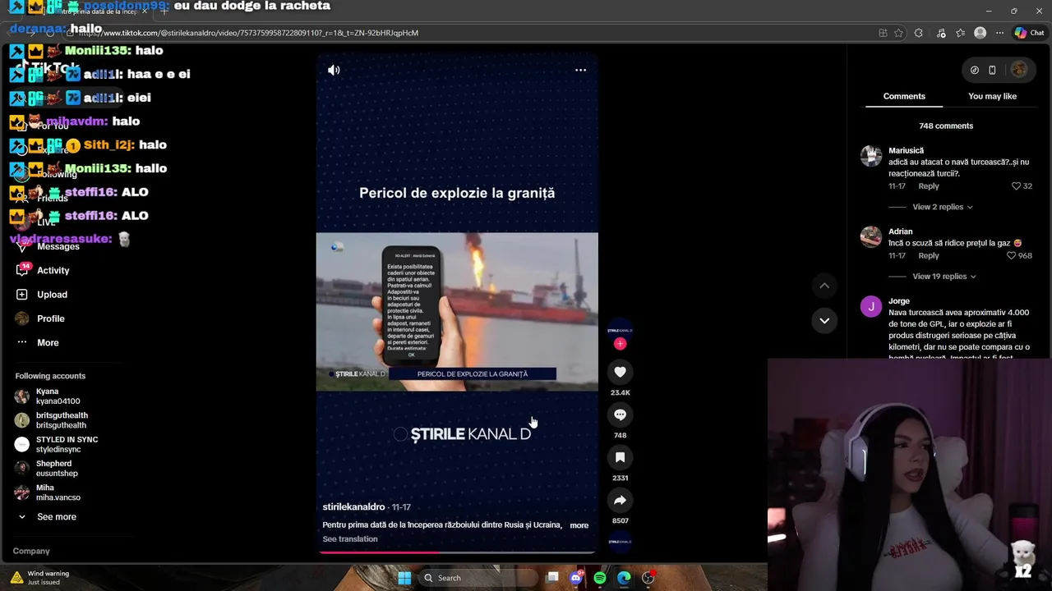1052x591 pixels.
Task: Open Discord from the taskbar
Action: (x=576, y=578)
